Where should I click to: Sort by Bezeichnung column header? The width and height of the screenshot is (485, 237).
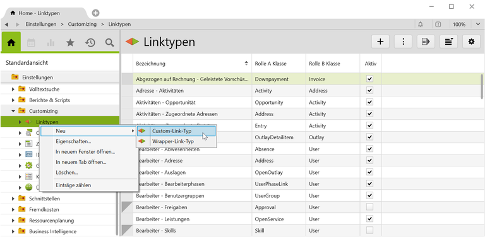coord(193,64)
